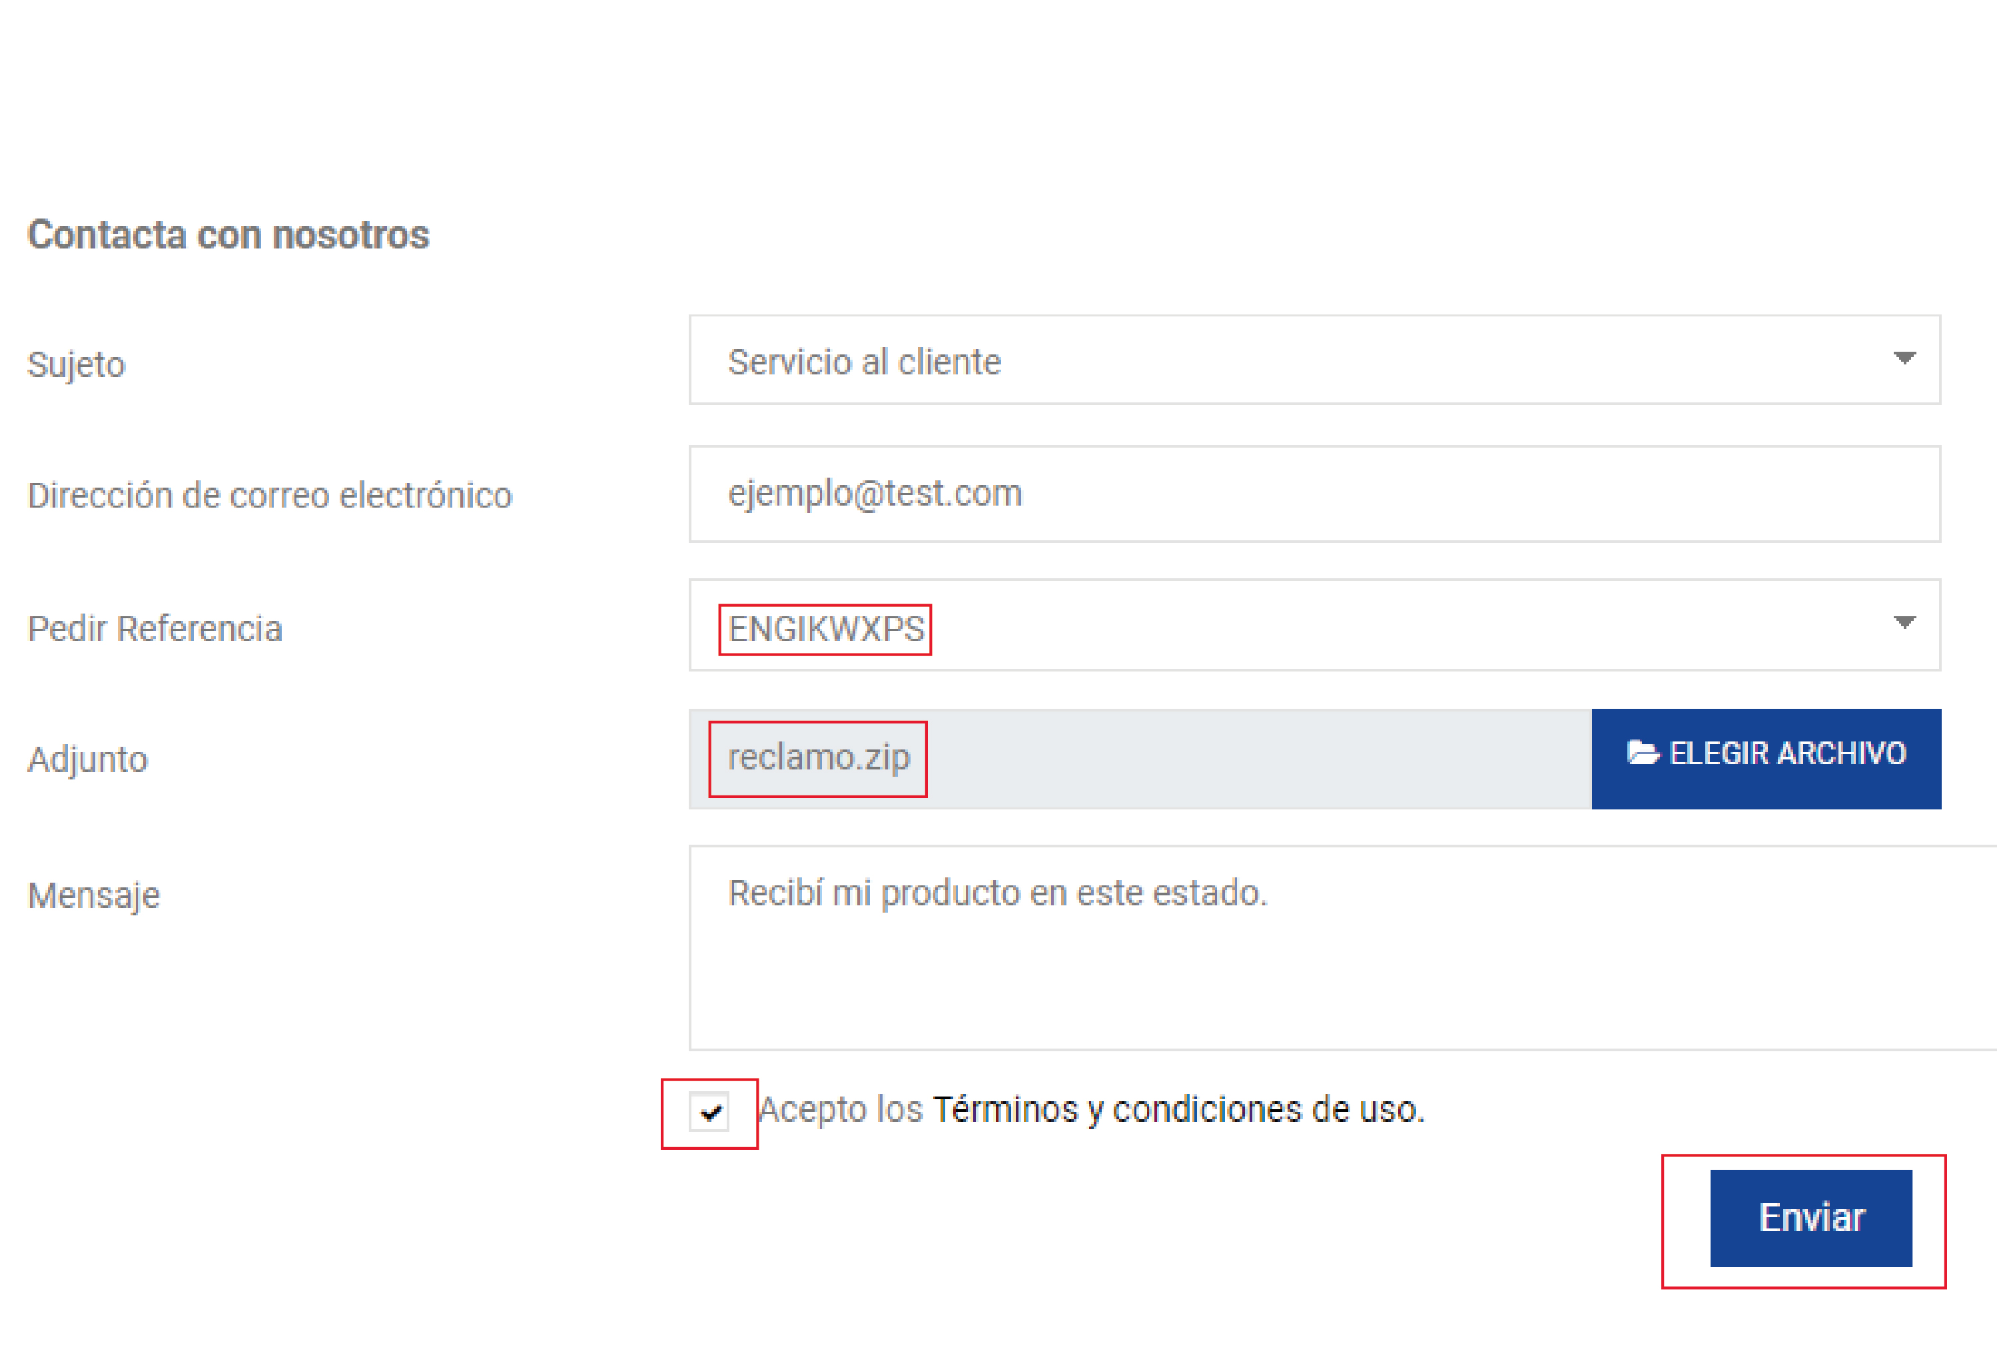The height and width of the screenshot is (1365, 1997).
Task: Uncheck the accept terms checkbox
Action: (x=709, y=1113)
